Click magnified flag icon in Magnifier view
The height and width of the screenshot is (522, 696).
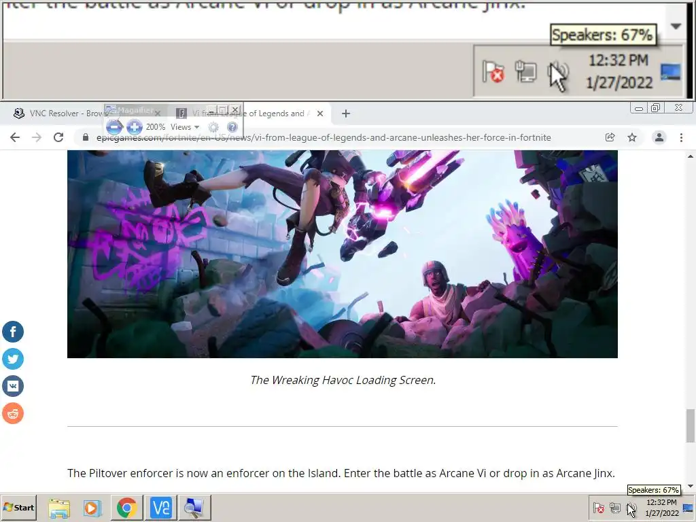[x=493, y=71]
